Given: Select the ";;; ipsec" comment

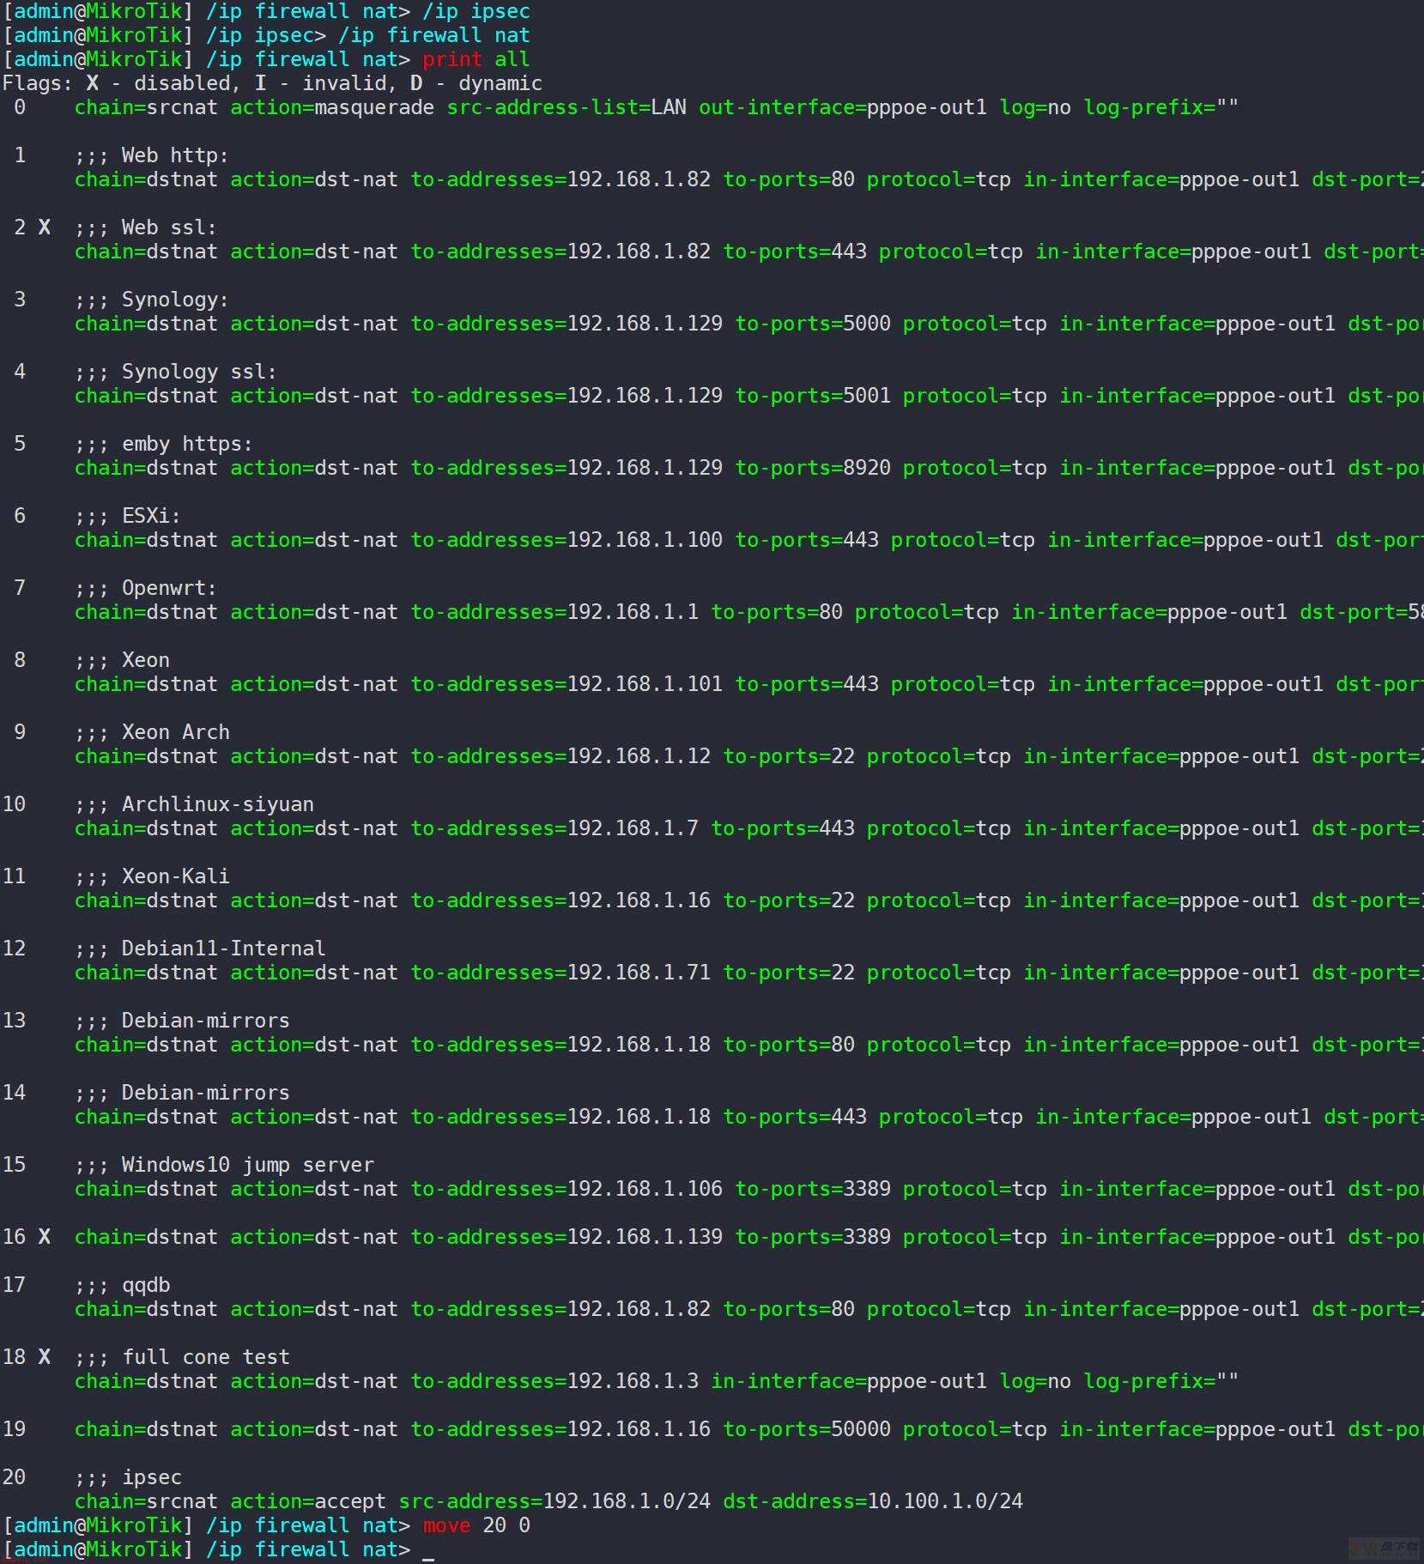Looking at the screenshot, I should 128,1477.
